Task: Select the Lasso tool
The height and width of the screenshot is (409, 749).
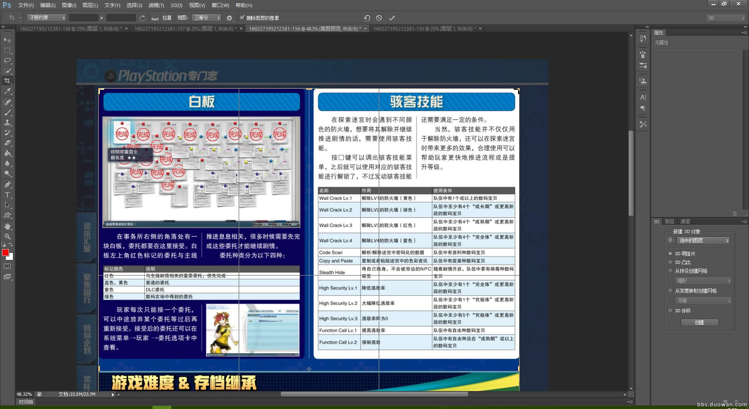Action: pos(7,60)
